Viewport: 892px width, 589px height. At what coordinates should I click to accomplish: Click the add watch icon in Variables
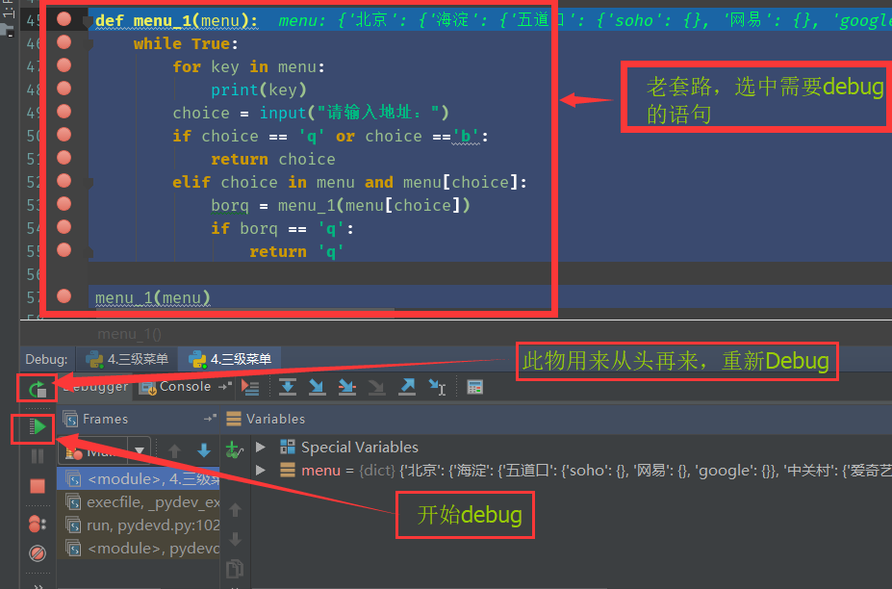[x=235, y=449]
